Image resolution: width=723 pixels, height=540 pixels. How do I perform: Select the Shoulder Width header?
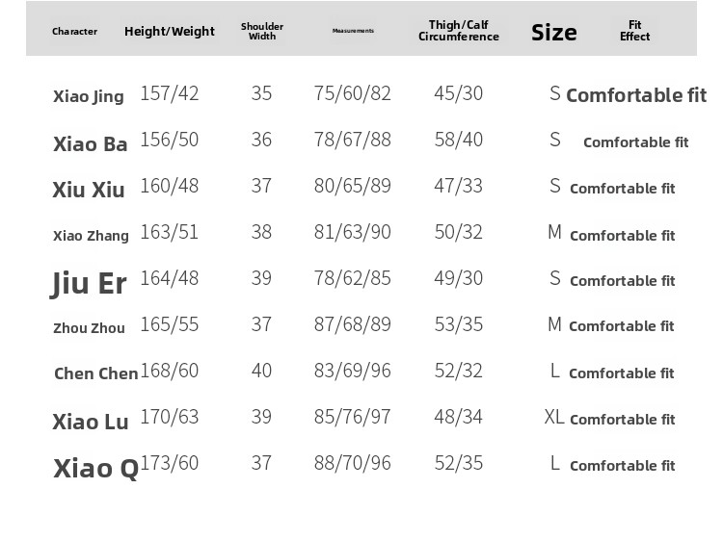pos(262,32)
